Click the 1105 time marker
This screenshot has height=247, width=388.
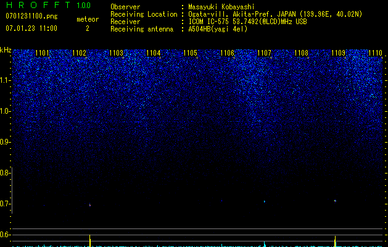click(190, 53)
